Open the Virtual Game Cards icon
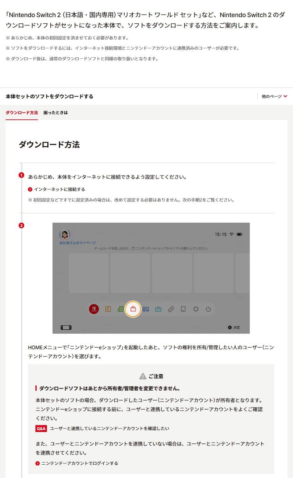The image size is (293, 478). click(x=158, y=309)
